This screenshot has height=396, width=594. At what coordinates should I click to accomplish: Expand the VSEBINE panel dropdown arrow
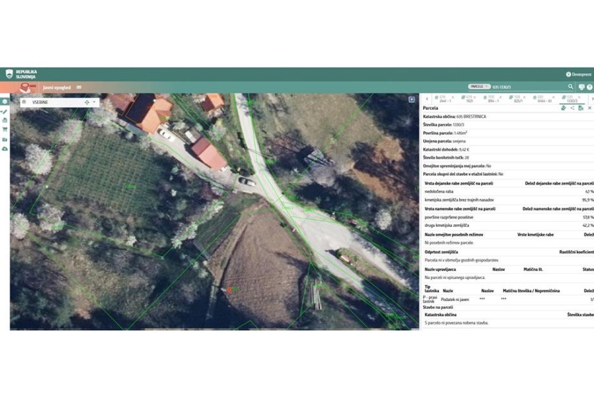(x=94, y=102)
